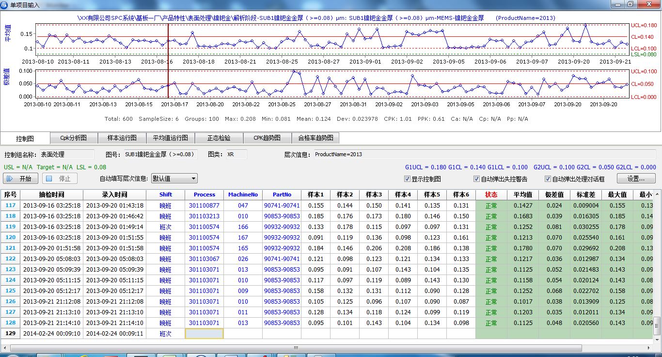Click the 样本6 column header
This screenshot has width=662, height=357.
(x=461, y=195)
